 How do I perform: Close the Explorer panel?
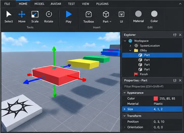pos(180,35)
